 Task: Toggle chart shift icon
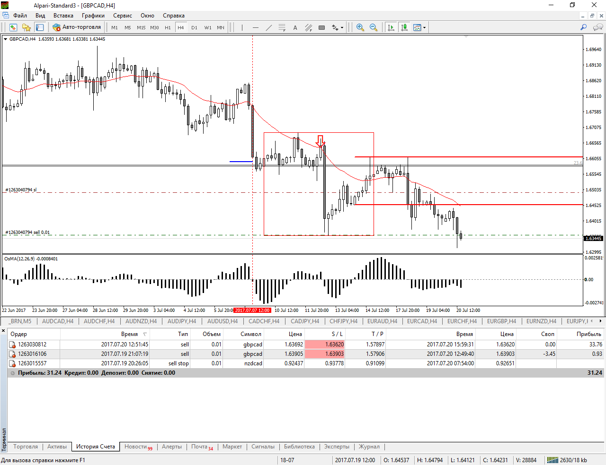click(404, 27)
